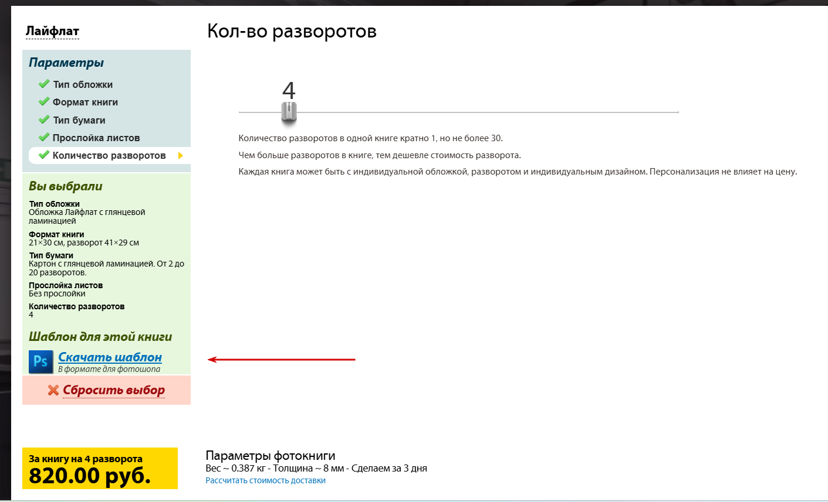Image resolution: width=828 pixels, height=502 pixels.
Task: Click the Photoshop Ps template icon
Action: [40, 361]
